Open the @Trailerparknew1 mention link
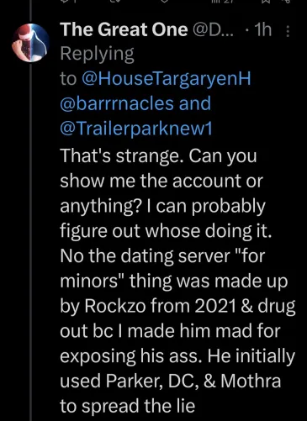 tap(136, 129)
